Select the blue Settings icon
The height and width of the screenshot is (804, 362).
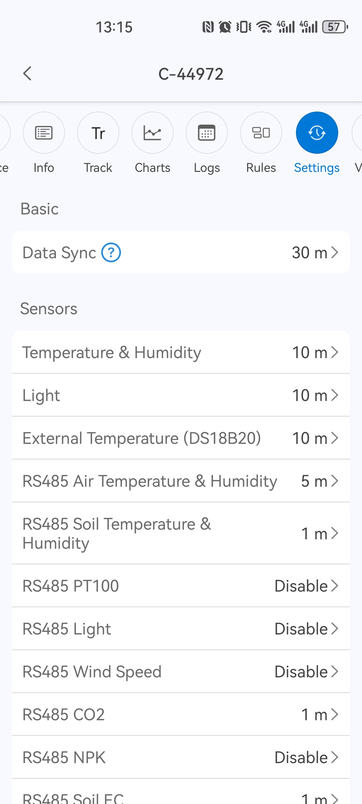[317, 133]
